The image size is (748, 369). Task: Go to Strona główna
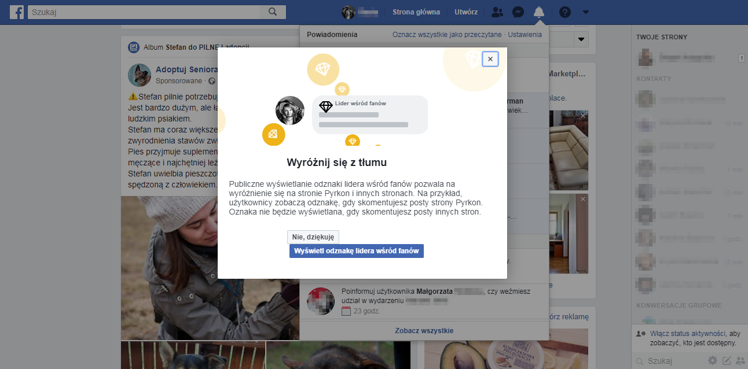(416, 12)
